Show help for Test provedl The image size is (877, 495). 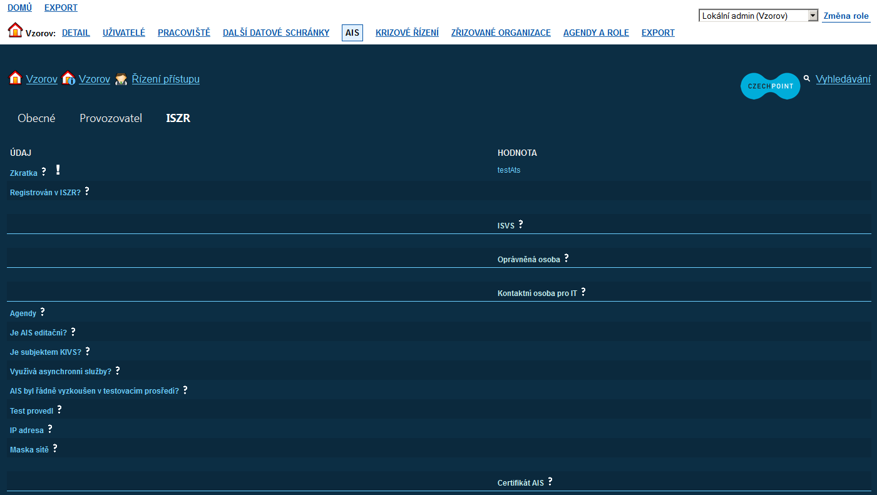pos(59,409)
